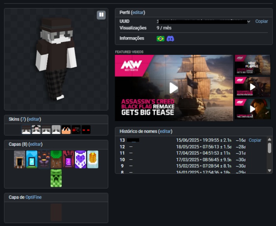Image resolution: width=276 pixels, height=226 pixels.
Task: Select the green tree-top cape
Action: (x=56, y=159)
